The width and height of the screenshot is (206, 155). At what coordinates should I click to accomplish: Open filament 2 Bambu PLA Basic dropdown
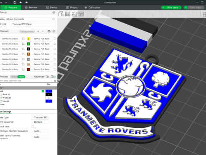(x=42, y=39)
